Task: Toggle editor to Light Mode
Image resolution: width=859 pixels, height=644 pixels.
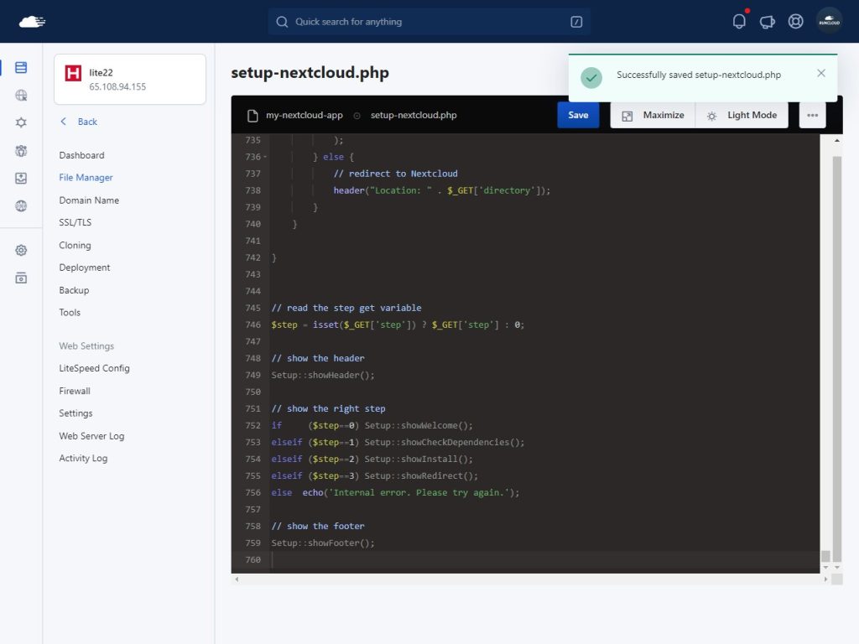Action: click(x=742, y=115)
